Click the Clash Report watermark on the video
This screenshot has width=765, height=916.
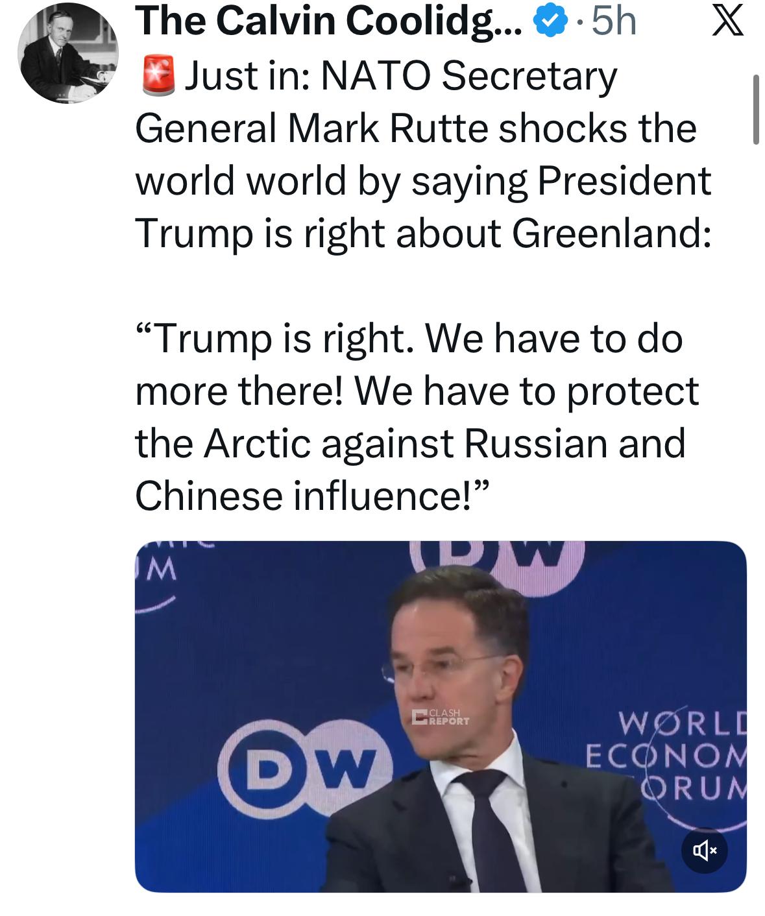[441, 717]
